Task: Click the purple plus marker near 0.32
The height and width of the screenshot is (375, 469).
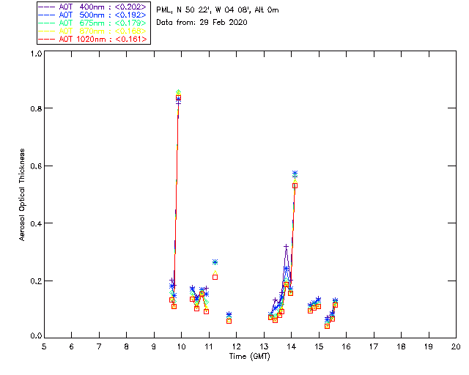Action: (x=286, y=247)
